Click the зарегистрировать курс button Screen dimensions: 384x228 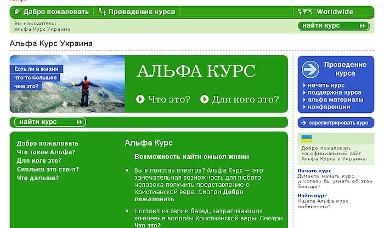click(x=336, y=123)
